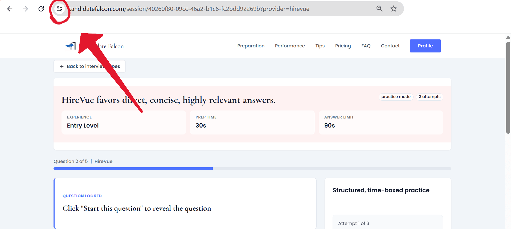Viewport: 511px width, 229px height.
Task: Go back to interview types
Action: [89, 66]
